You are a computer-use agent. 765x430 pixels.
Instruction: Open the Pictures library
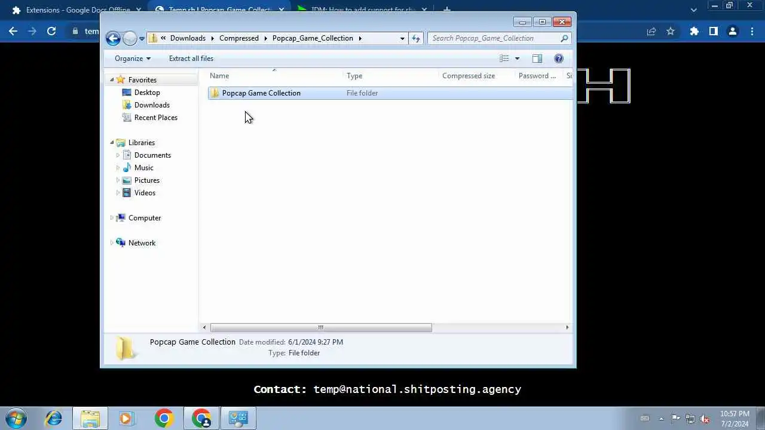pos(147,180)
